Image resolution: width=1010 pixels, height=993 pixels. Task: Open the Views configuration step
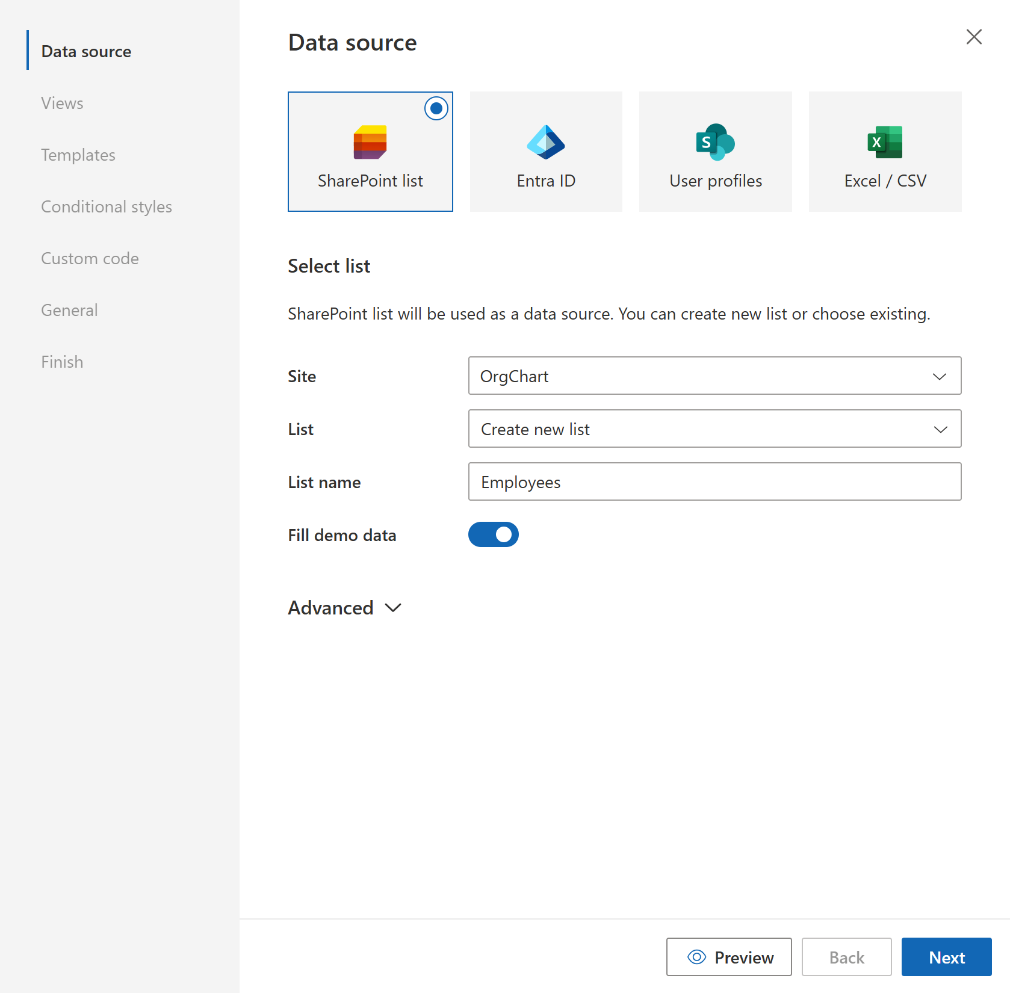tap(61, 103)
